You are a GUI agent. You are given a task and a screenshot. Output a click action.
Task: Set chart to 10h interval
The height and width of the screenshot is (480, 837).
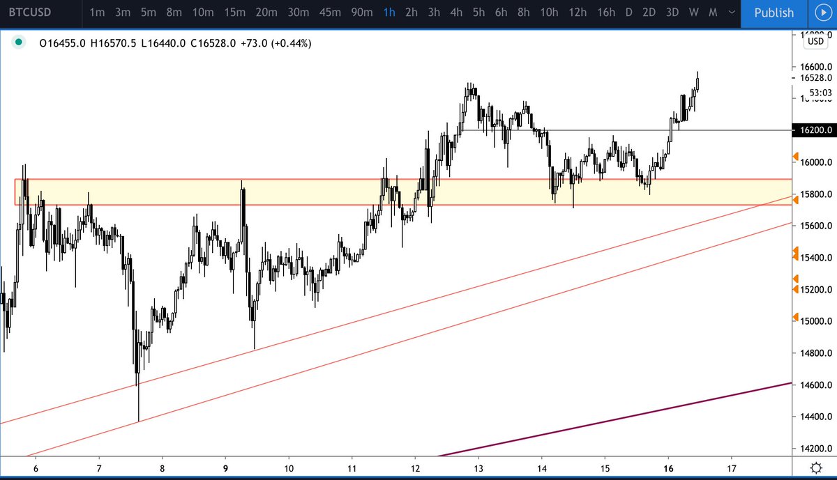(x=549, y=13)
